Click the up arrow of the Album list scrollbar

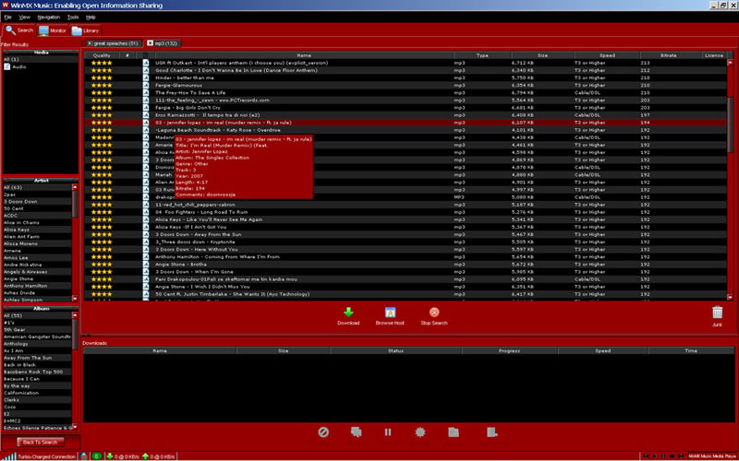tap(75, 315)
